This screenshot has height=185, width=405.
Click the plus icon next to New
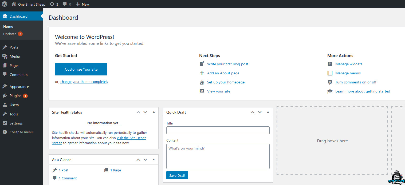[78, 4]
